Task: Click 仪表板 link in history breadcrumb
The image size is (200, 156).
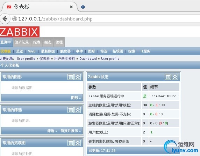Action: 45,59
